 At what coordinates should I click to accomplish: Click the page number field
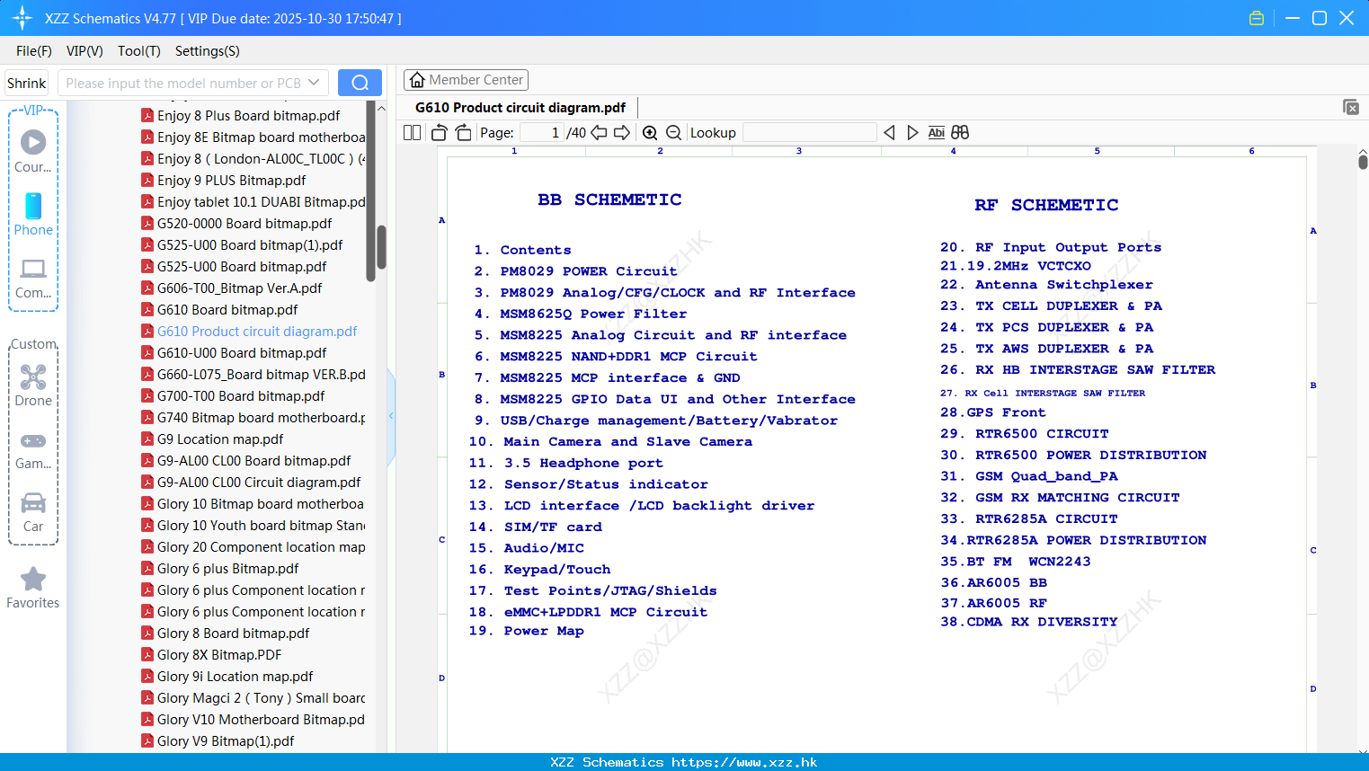point(541,132)
